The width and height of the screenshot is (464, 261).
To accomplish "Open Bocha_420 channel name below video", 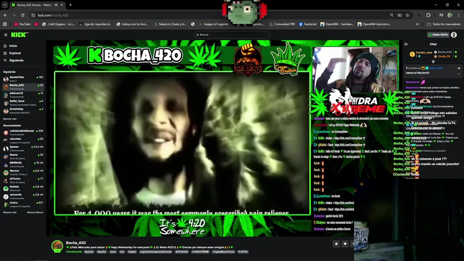I will coord(76,243).
